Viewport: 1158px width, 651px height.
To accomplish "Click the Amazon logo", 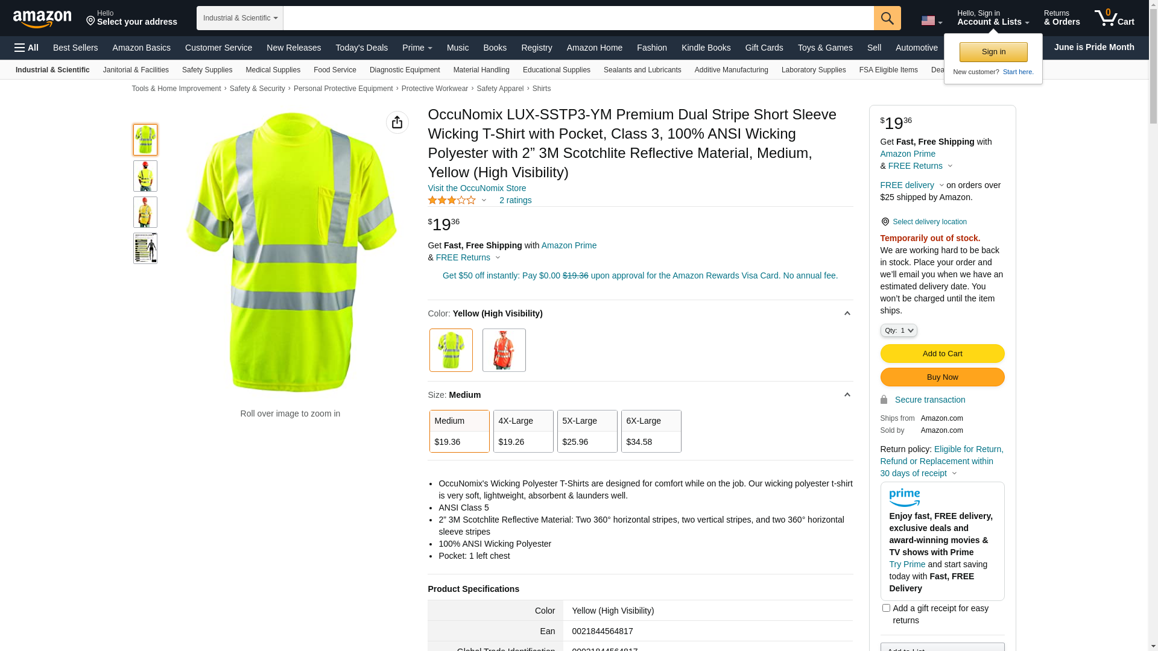I will tap(42, 19).
